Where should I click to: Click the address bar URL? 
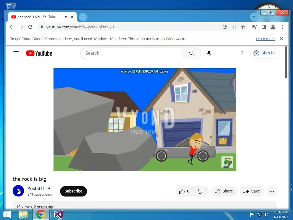(x=80, y=27)
